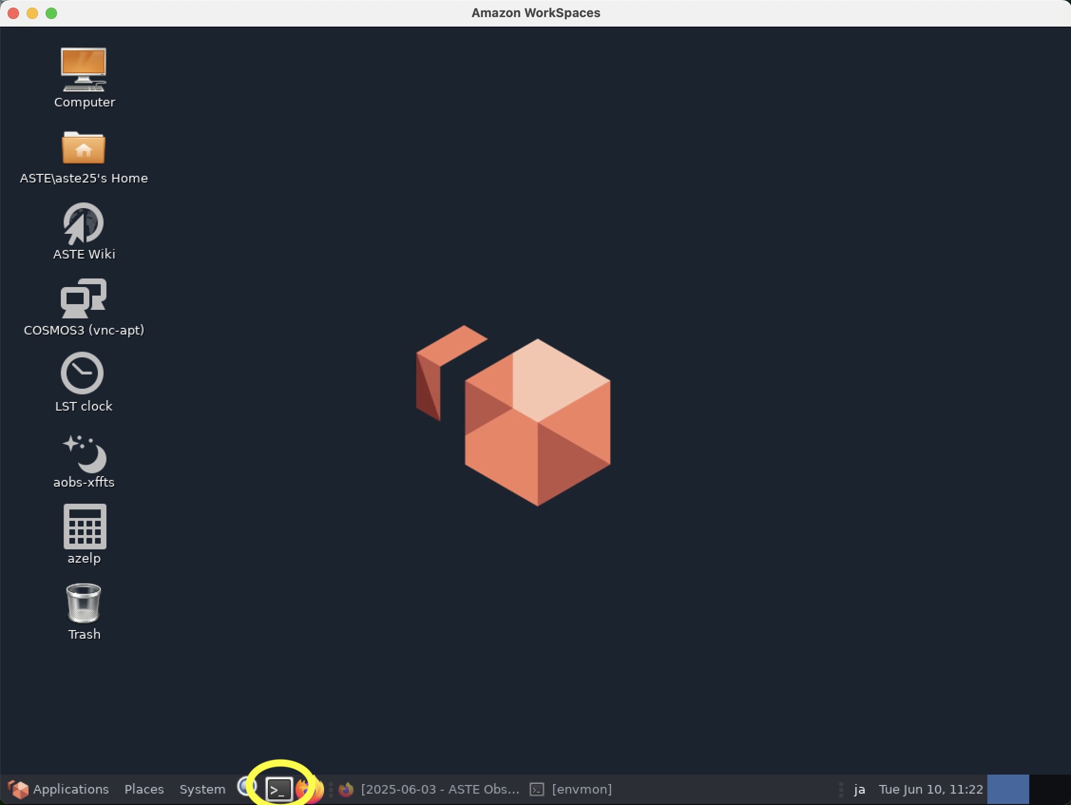Launch the azelp calculator icon

point(85,527)
